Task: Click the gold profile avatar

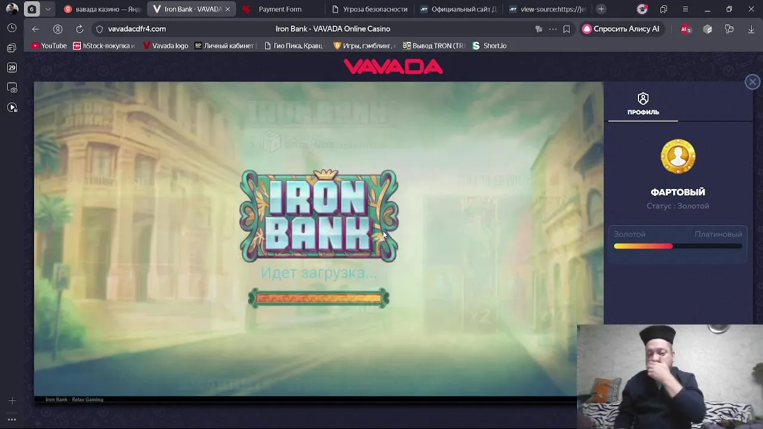Action: coord(678,157)
